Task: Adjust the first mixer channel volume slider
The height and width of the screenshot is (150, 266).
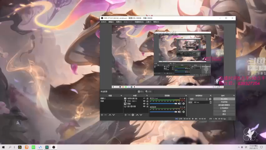Action: [x=164, y=104]
